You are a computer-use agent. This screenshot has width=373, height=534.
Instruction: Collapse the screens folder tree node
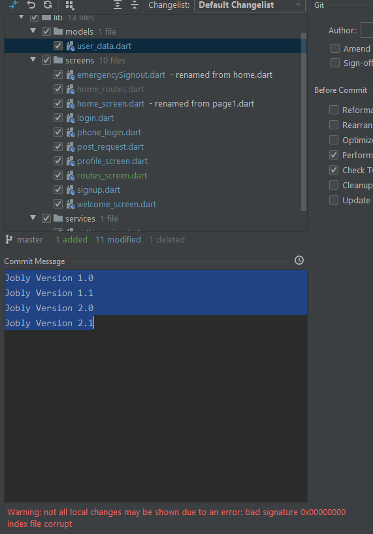[33, 60]
